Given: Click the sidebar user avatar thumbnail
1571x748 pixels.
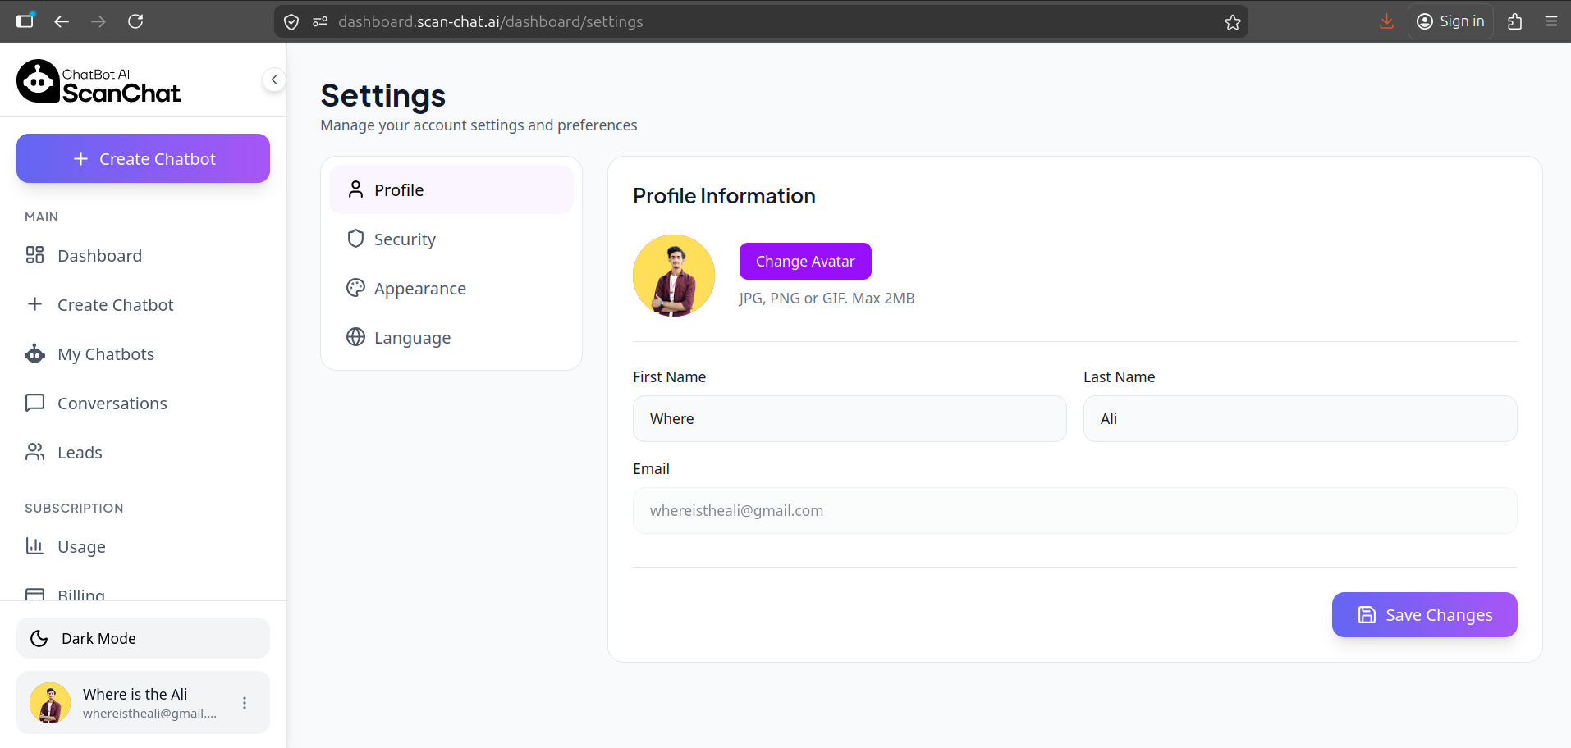Looking at the screenshot, I should [x=50, y=703].
